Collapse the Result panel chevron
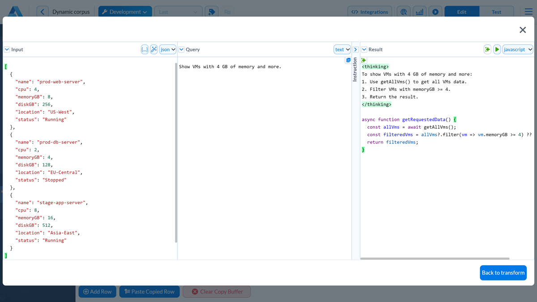Image resolution: width=537 pixels, height=302 pixels. coord(364,50)
